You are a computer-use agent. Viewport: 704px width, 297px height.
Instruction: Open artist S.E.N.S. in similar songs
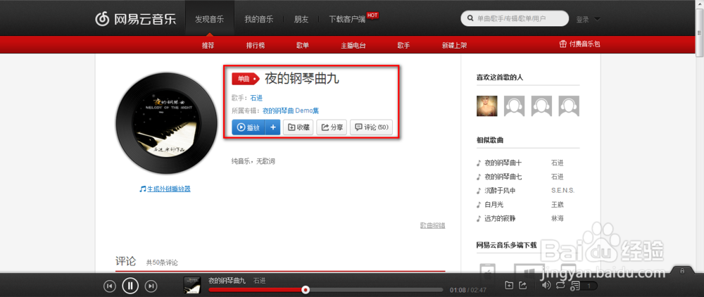coord(562,191)
